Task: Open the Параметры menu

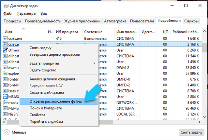Action: tap(26, 14)
